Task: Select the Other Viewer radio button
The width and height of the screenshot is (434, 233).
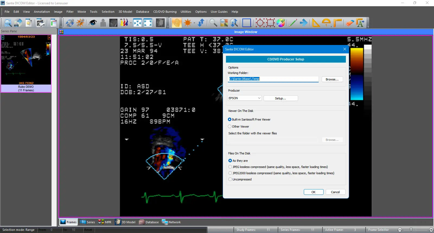Action: [229, 127]
